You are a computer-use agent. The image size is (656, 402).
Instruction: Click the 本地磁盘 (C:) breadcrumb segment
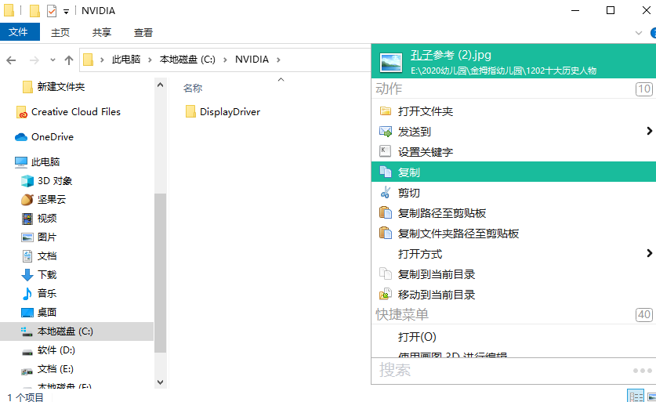[187, 60]
